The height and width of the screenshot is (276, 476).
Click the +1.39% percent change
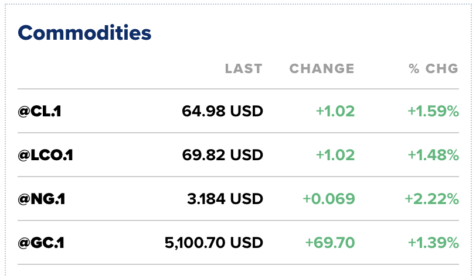tap(431, 243)
